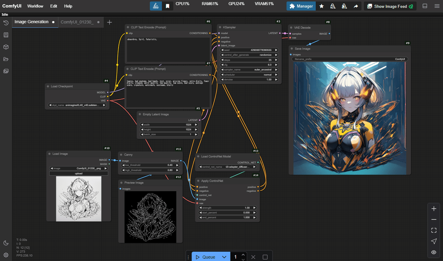Switch to the ComfyUI_01230_ tab

coord(78,22)
